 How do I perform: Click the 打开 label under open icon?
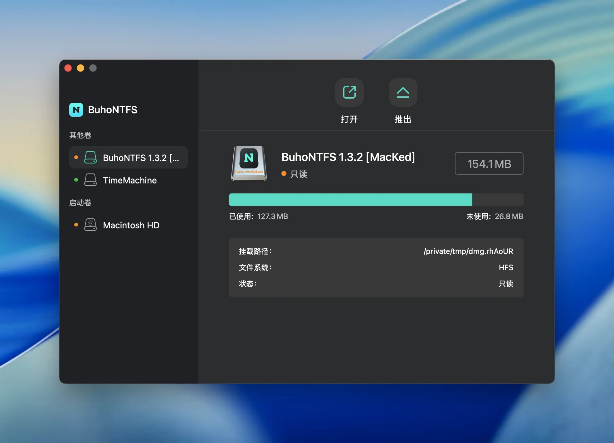[x=349, y=119]
